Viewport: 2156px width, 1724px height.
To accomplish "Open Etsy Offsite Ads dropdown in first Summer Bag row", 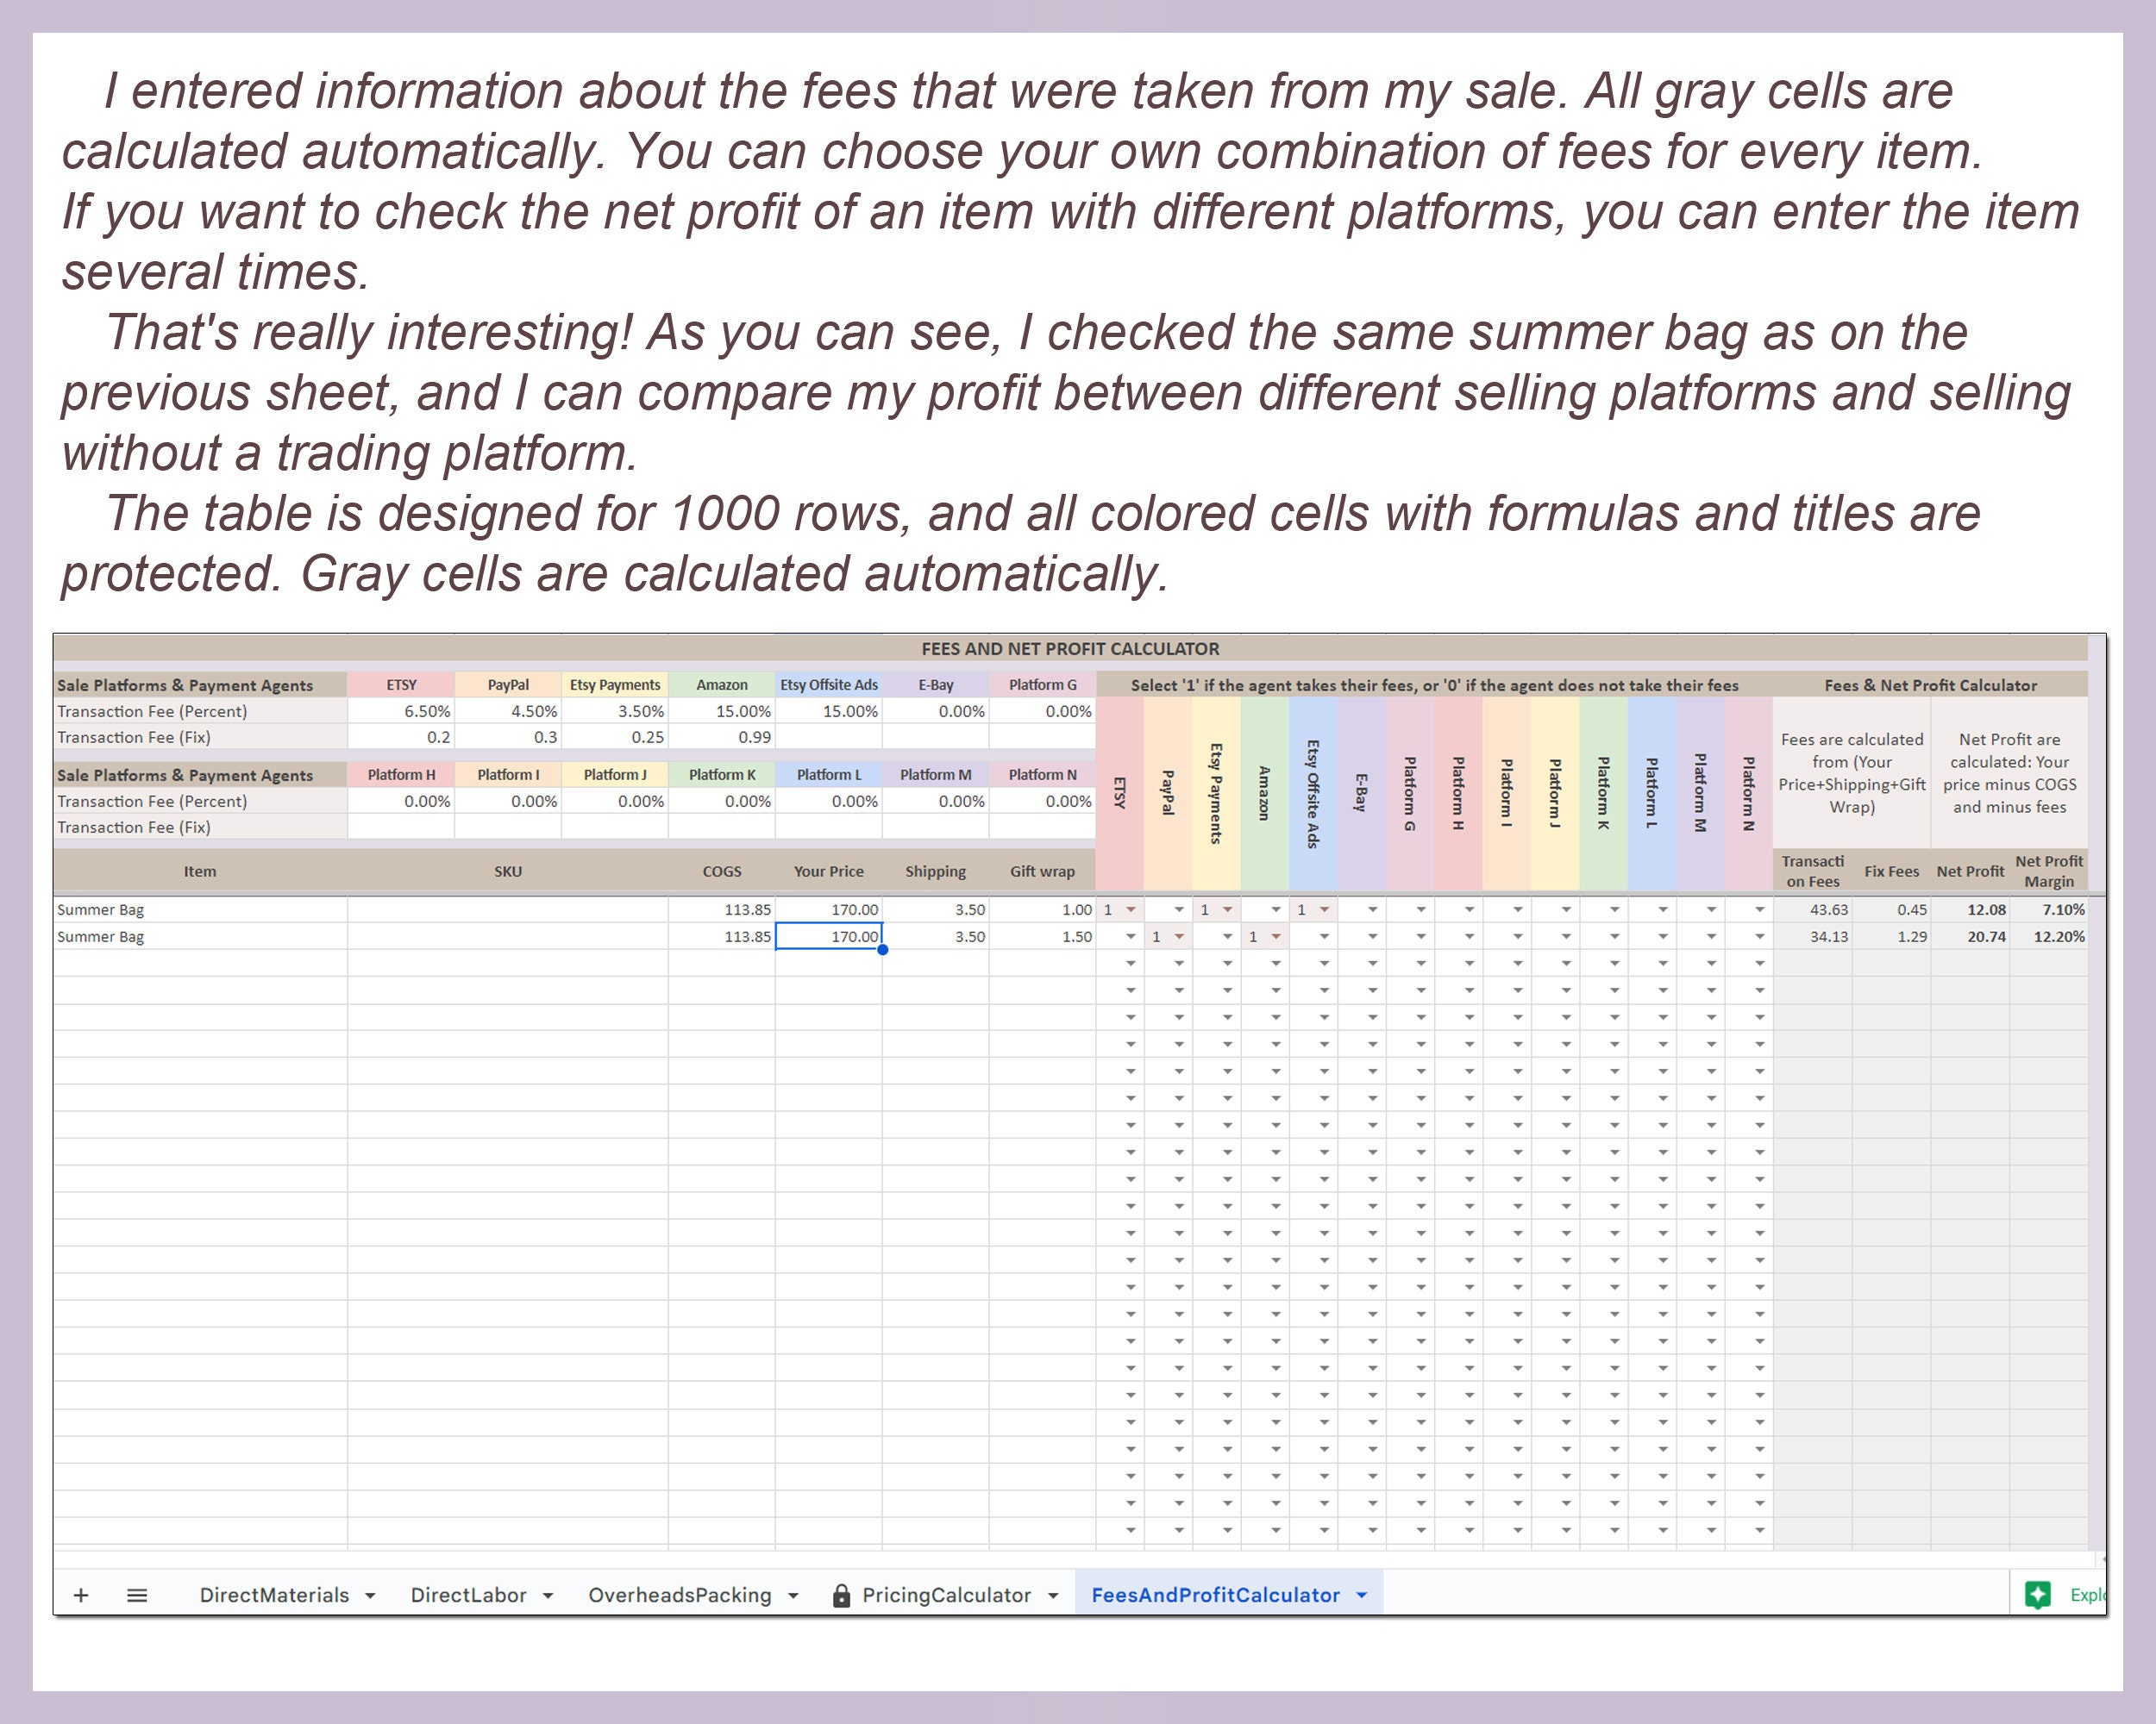I will click(x=1324, y=909).
